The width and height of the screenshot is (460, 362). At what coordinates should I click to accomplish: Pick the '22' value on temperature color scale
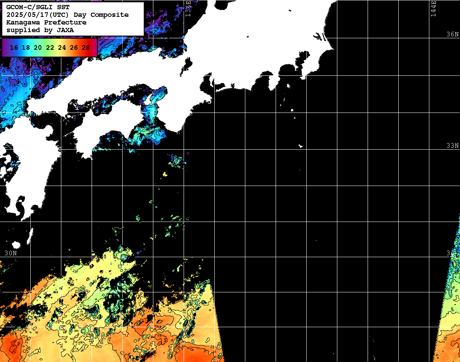click(50, 47)
